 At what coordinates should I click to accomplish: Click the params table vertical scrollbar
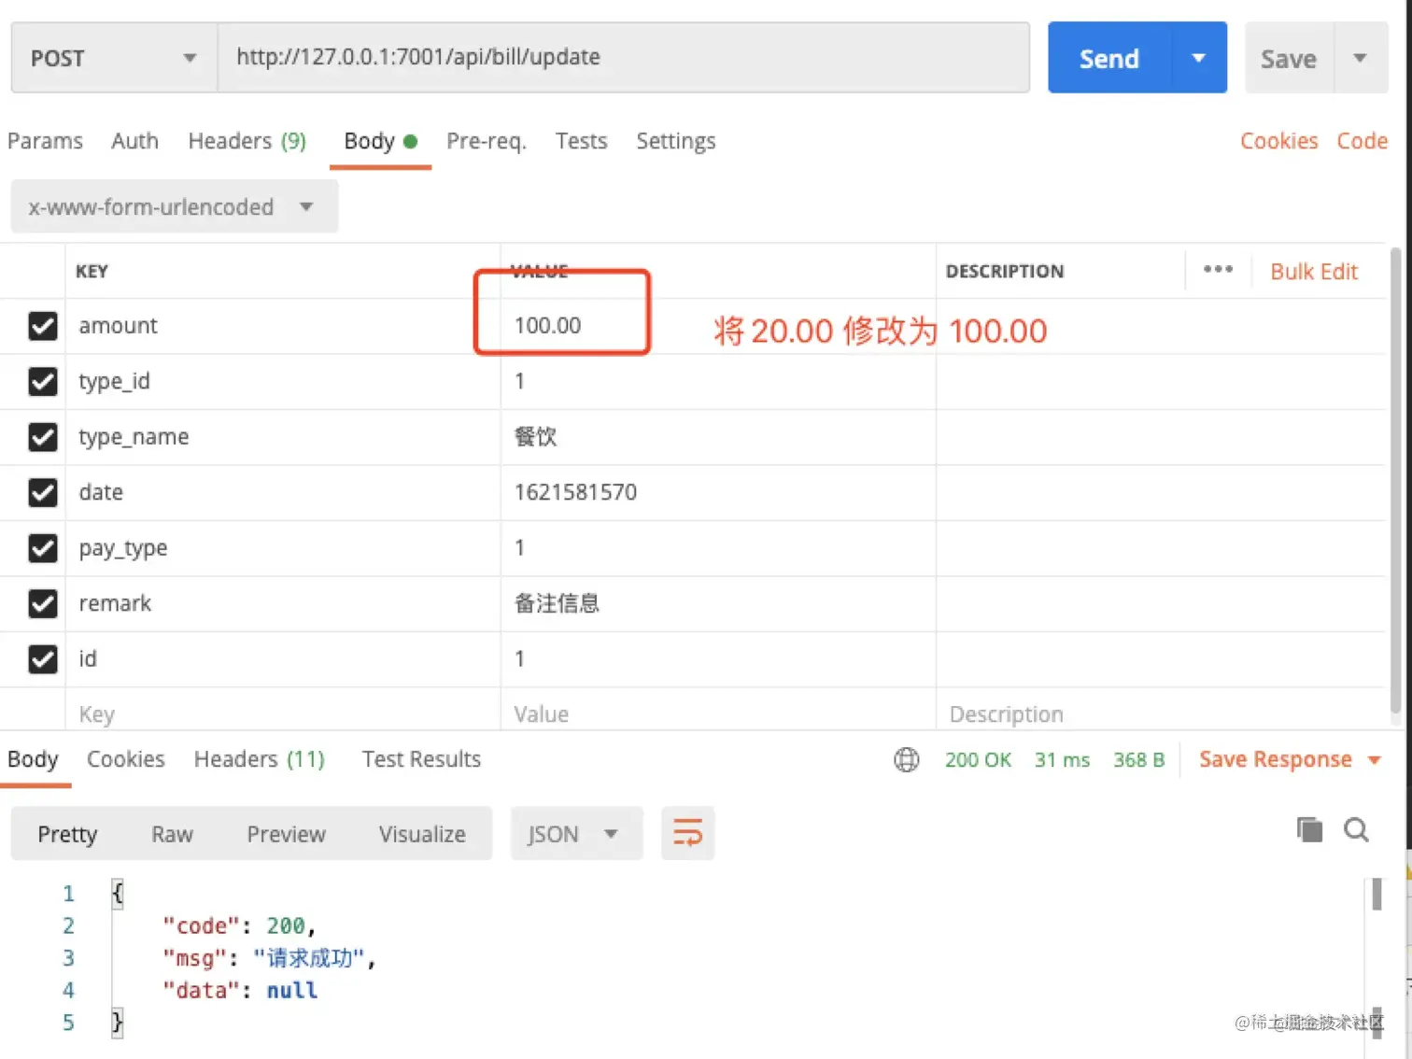point(1395,482)
